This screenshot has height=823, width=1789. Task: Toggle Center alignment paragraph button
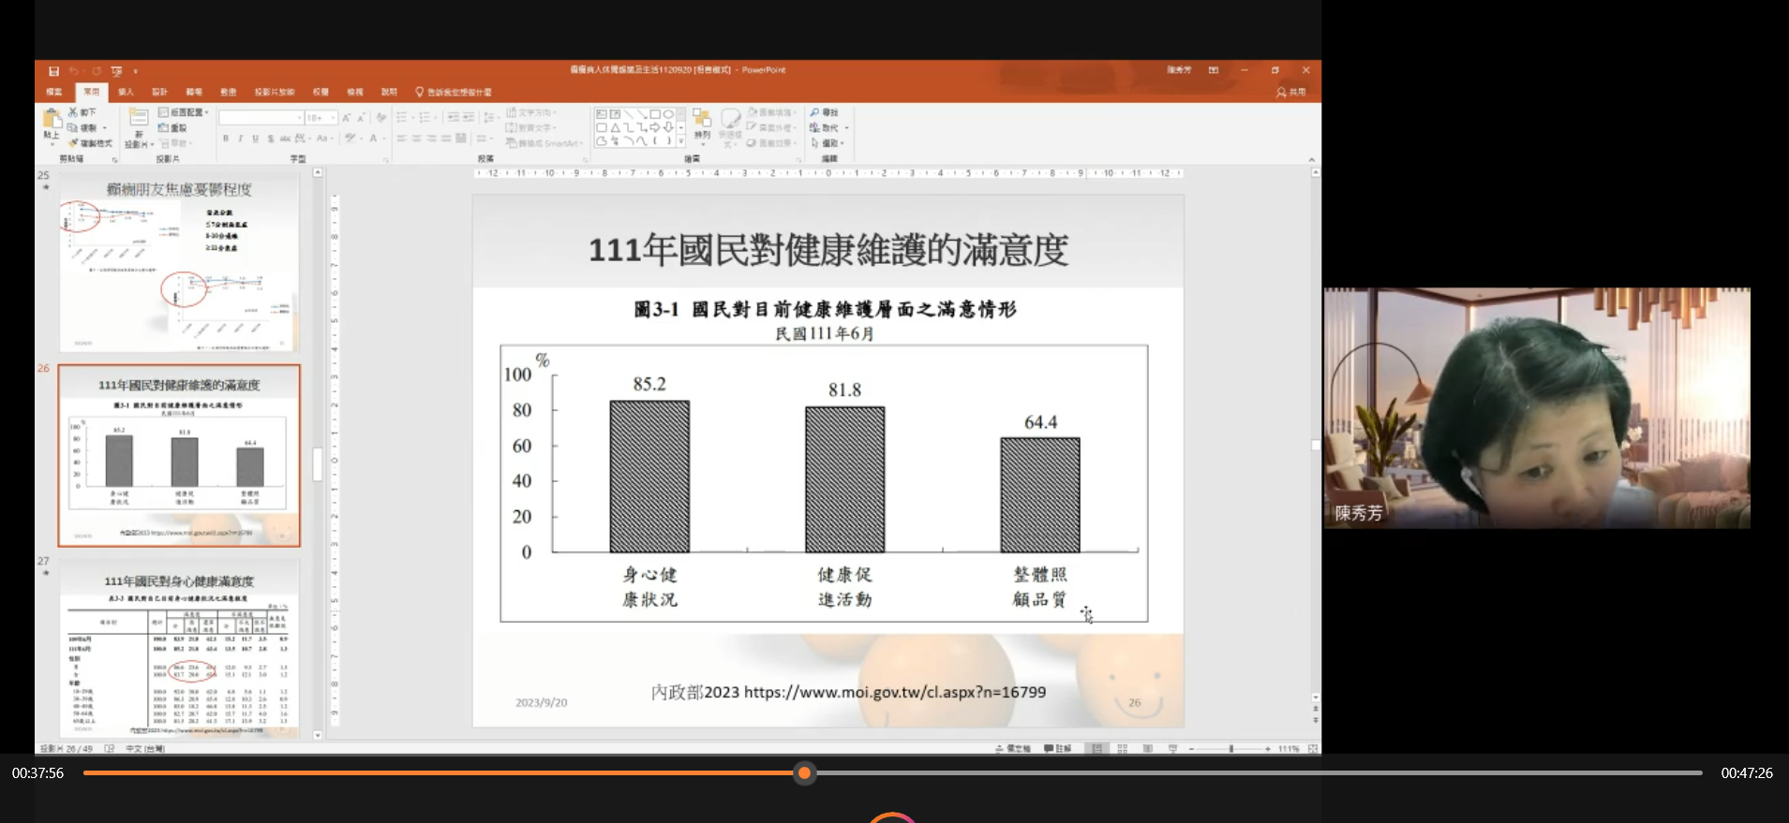click(416, 139)
